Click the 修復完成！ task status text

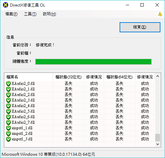coord(45,45)
